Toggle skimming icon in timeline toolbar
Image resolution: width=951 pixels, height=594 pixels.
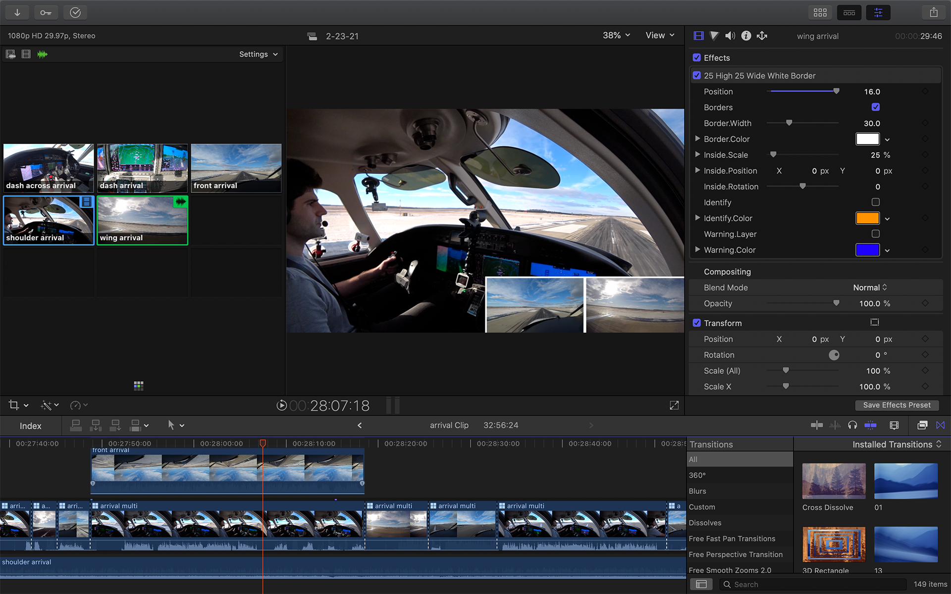(x=817, y=425)
